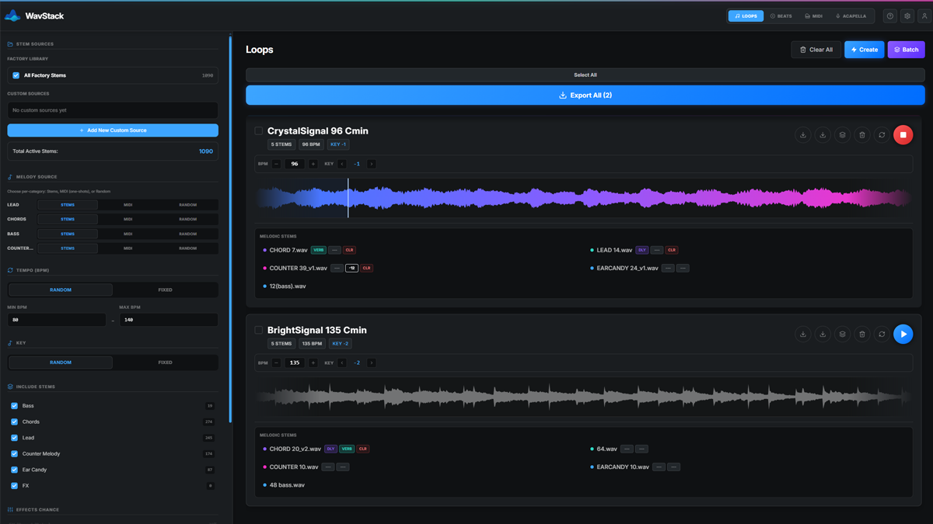Seek within the CrystalSignal waveform
Viewport: 933px width, 524px height.
(585, 198)
